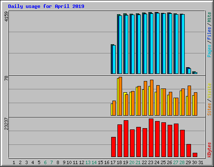Click the red KBytes bar for day 21
The height and width of the screenshot is (167, 214).
138,142
